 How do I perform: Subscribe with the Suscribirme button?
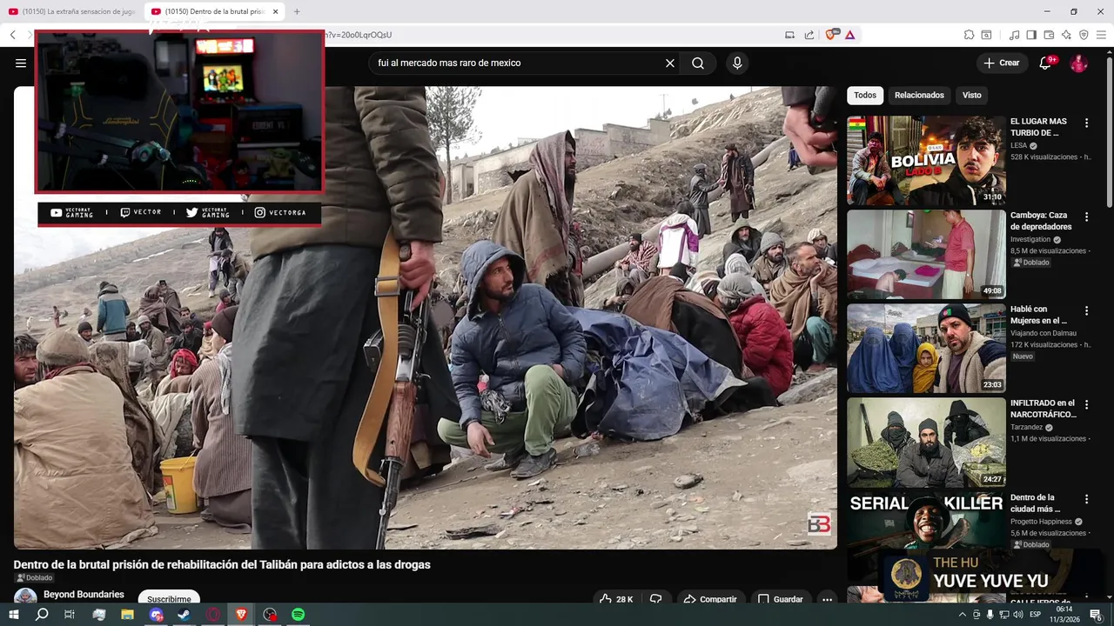(169, 598)
